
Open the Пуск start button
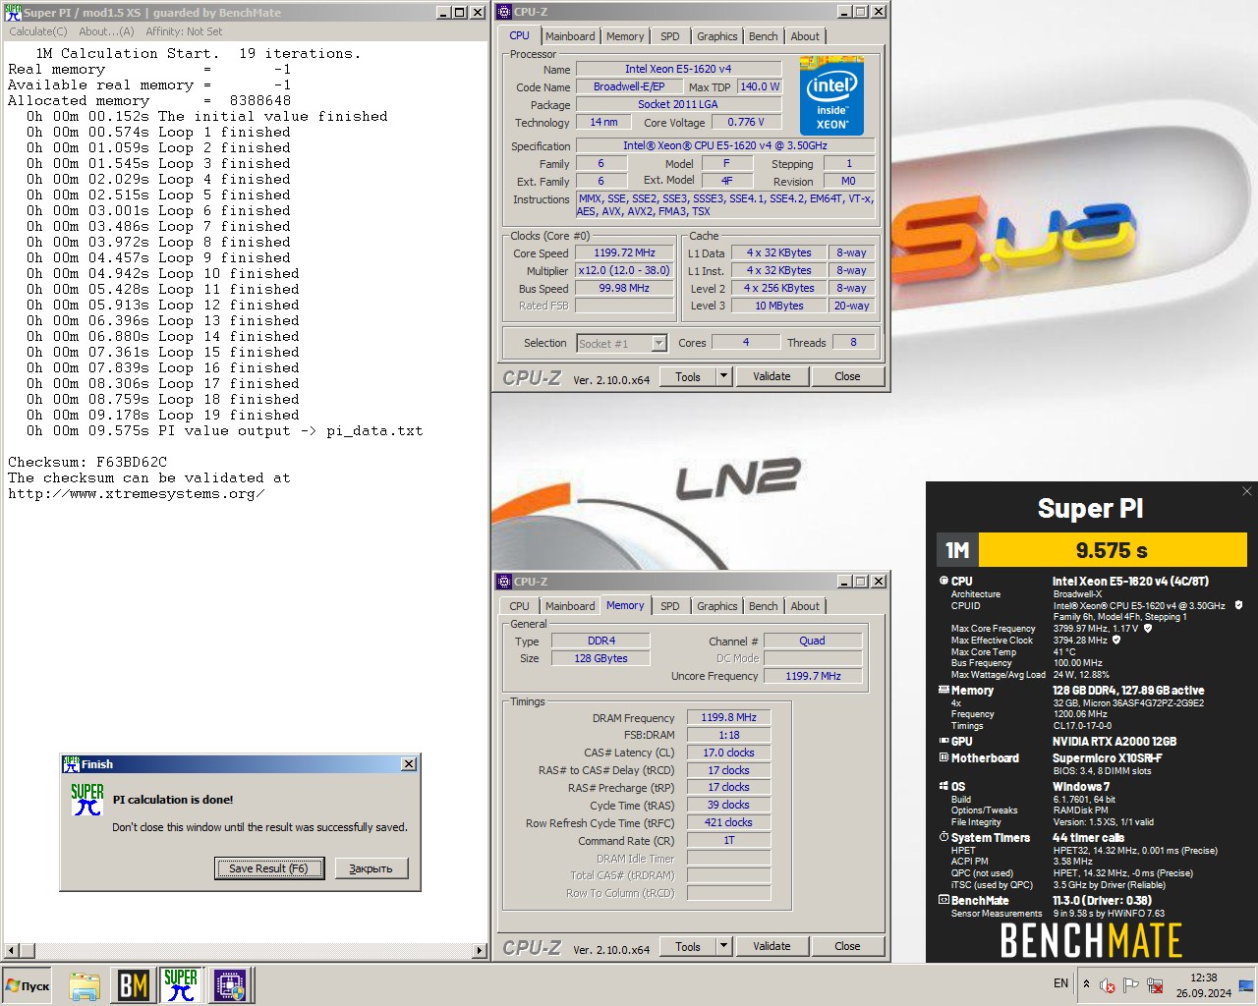coord(29,985)
